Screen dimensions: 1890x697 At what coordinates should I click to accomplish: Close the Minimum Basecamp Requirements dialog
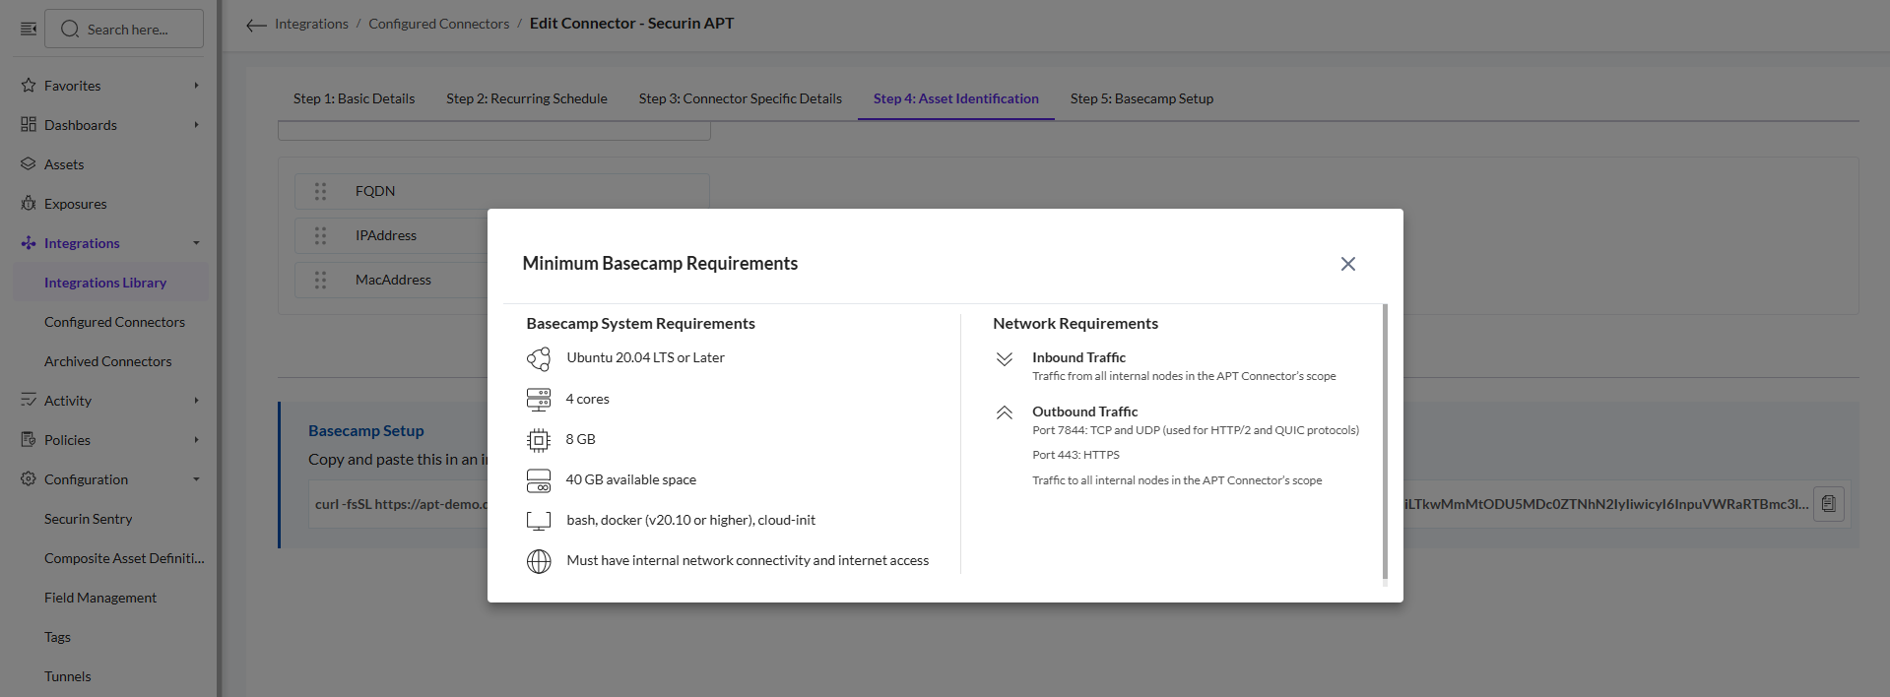[1348, 264]
